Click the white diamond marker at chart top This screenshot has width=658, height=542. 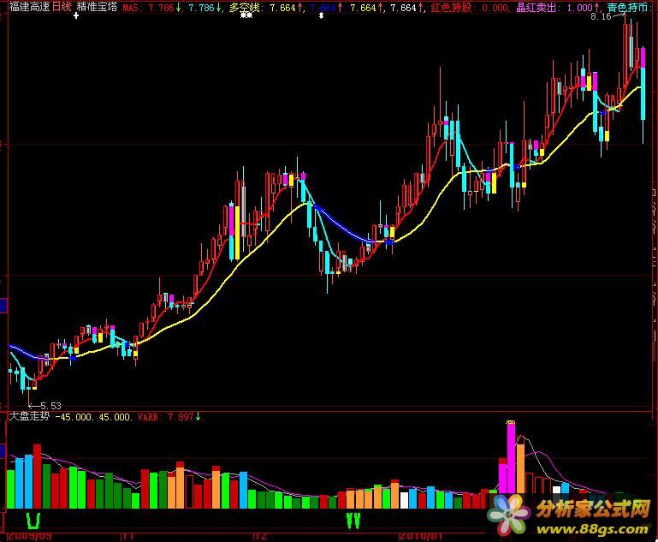(x=321, y=15)
